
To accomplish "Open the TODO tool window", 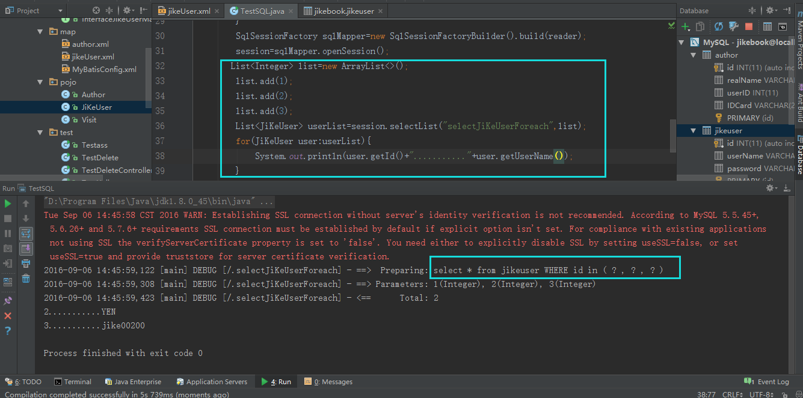I will pos(23,382).
